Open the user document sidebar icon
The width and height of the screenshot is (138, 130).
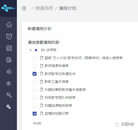pyautogui.click(x=9, y=60)
